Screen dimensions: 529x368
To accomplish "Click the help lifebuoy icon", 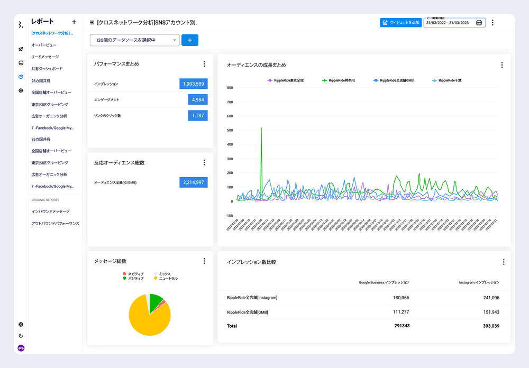I will [21, 325].
